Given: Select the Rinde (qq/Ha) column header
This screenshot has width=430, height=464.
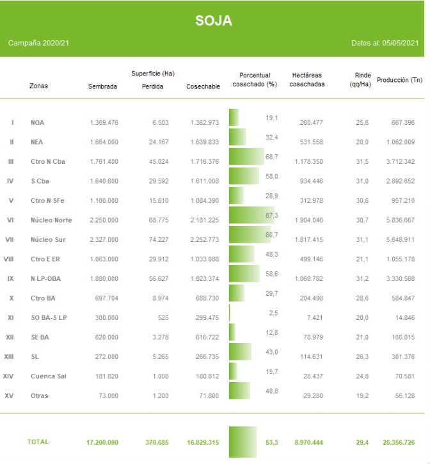Looking at the screenshot, I should [x=362, y=79].
